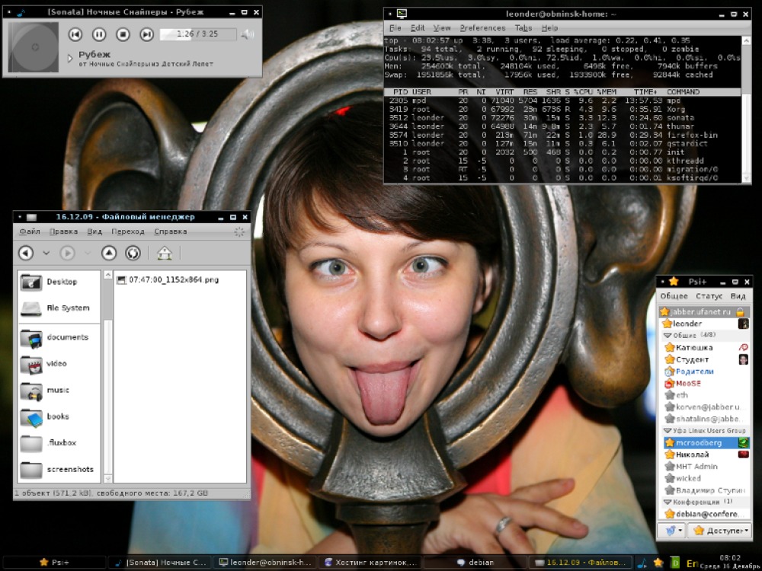Expand Sonata playlist disclosure triangle
Image resolution: width=762 pixels, height=571 pixels.
(x=70, y=59)
